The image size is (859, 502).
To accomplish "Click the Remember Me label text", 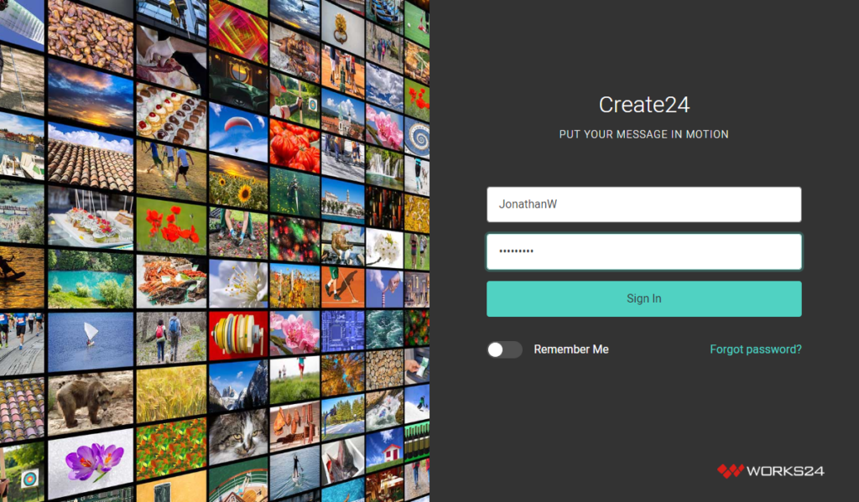I will (570, 349).
